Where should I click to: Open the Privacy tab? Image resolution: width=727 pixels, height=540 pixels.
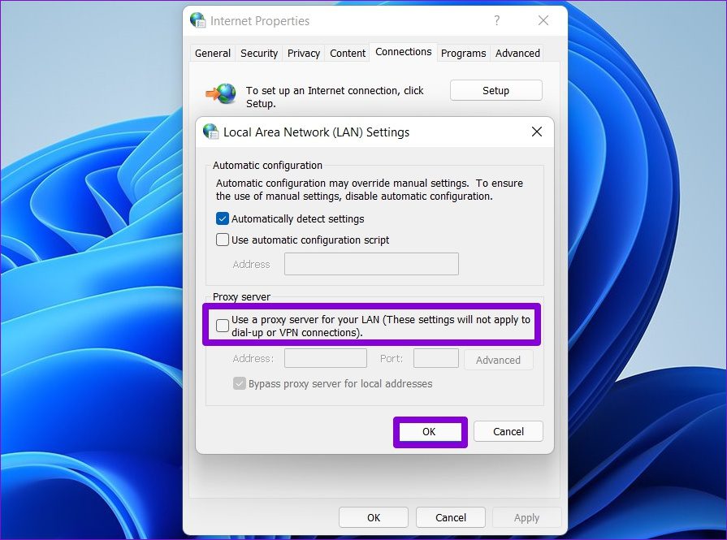coord(303,53)
